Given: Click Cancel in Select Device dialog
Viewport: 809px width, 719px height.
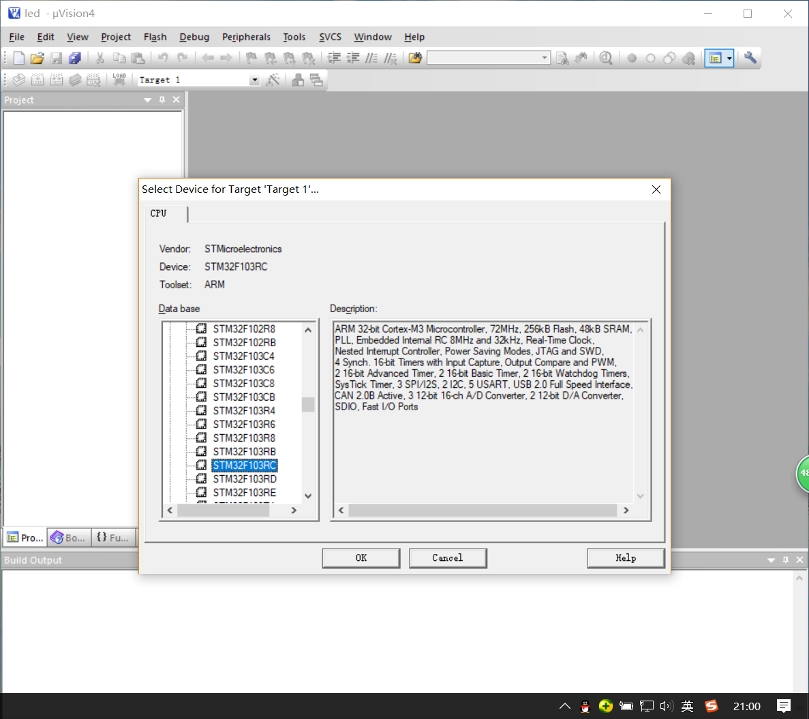Looking at the screenshot, I should [448, 558].
